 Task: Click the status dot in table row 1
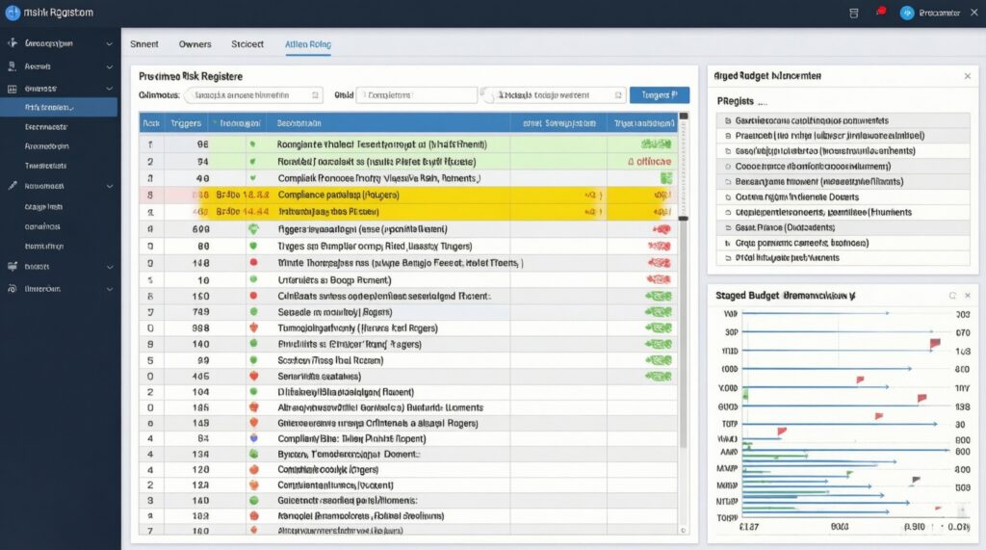[253, 142]
